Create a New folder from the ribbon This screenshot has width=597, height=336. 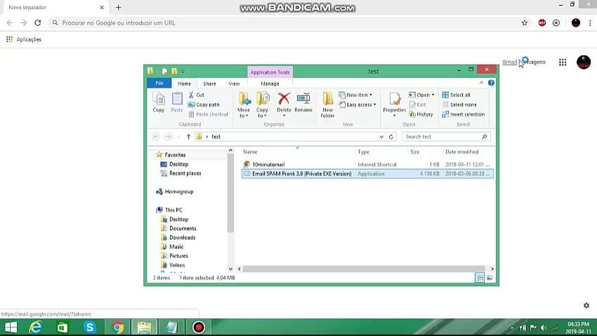tap(327, 105)
